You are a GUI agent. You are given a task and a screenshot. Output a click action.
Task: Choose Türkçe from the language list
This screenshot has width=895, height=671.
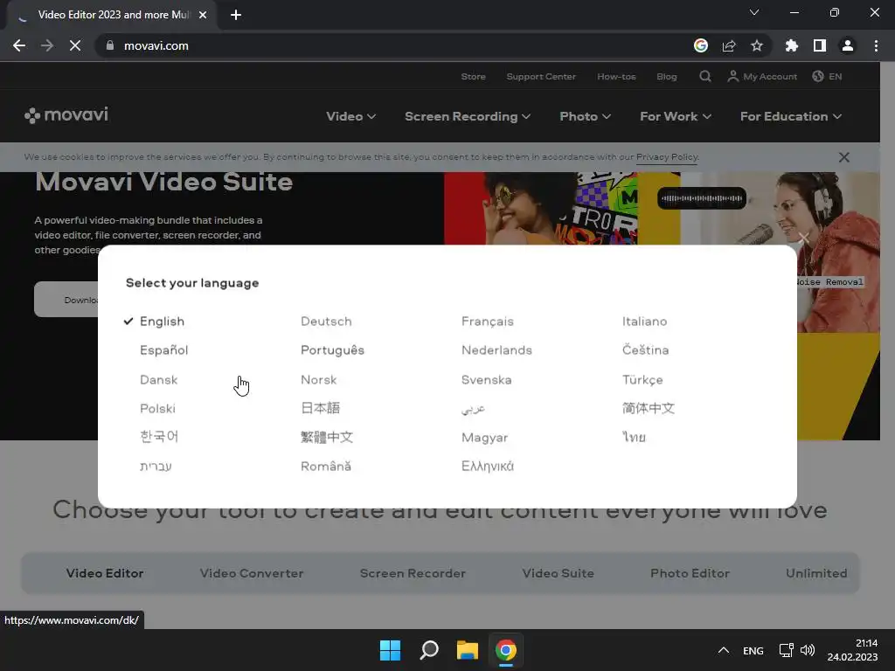point(642,380)
